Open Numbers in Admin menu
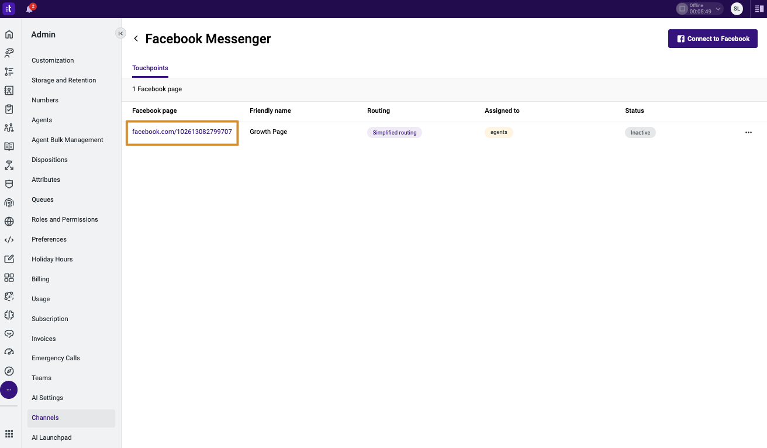This screenshot has width=767, height=448. pos(45,100)
